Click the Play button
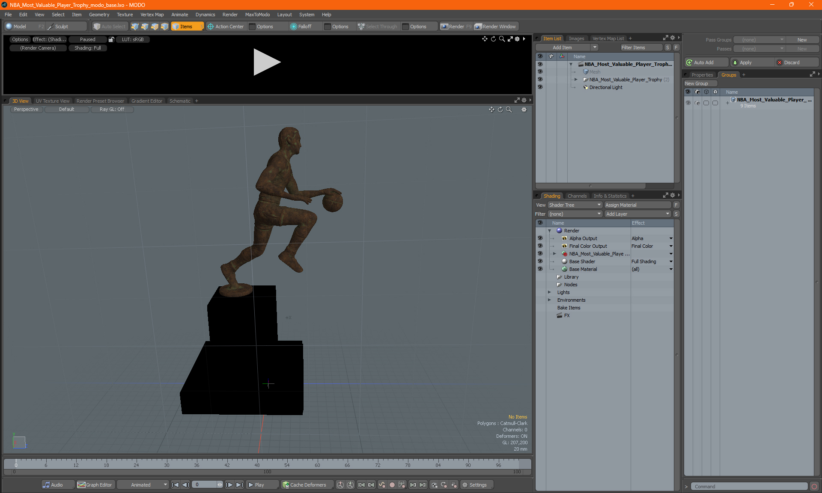 click(x=262, y=485)
